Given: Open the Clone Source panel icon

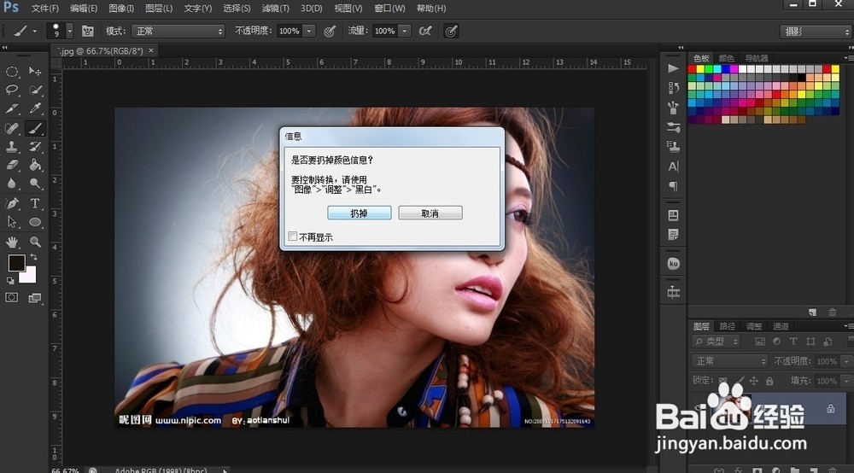Looking at the screenshot, I should coord(673,146).
